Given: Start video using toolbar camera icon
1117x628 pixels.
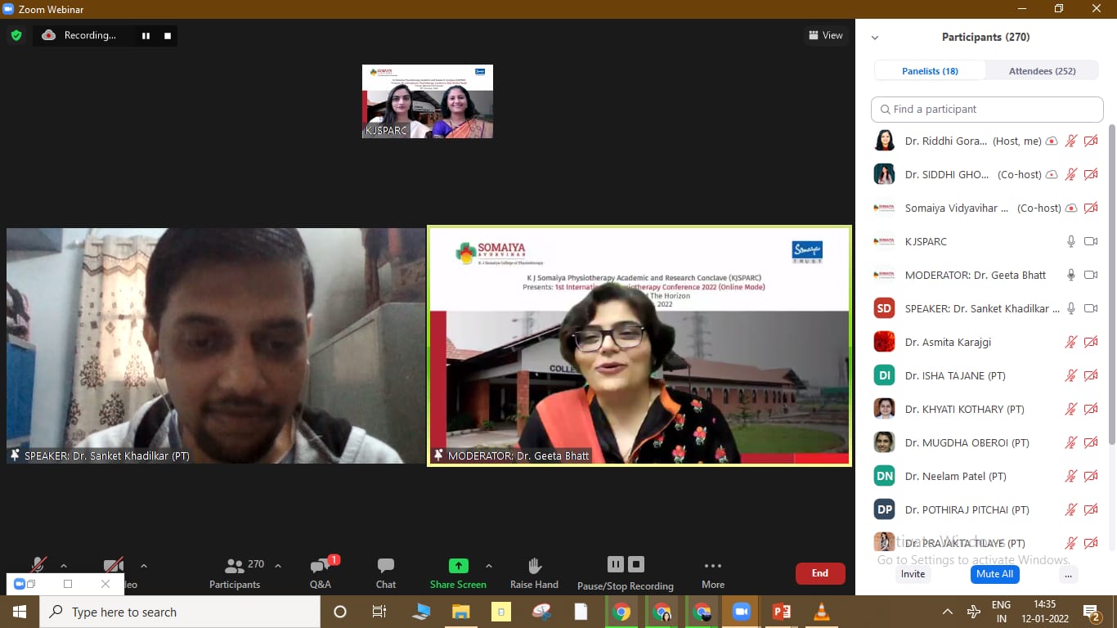Looking at the screenshot, I should coord(114,566).
